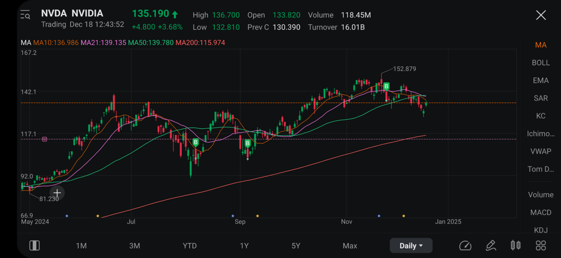Click the MA200:115.974 legend value
Screen dimensions: 561x258
pyautogui.click(x=200, y=43)
